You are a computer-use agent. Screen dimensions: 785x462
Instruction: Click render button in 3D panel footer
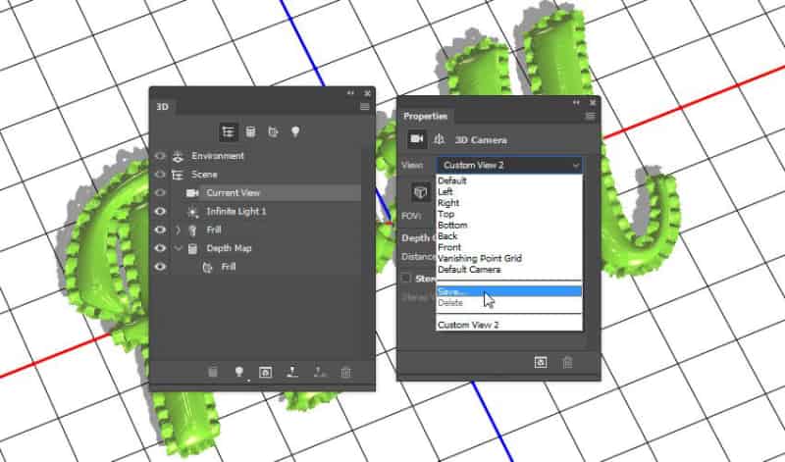(x=265, y=372)
